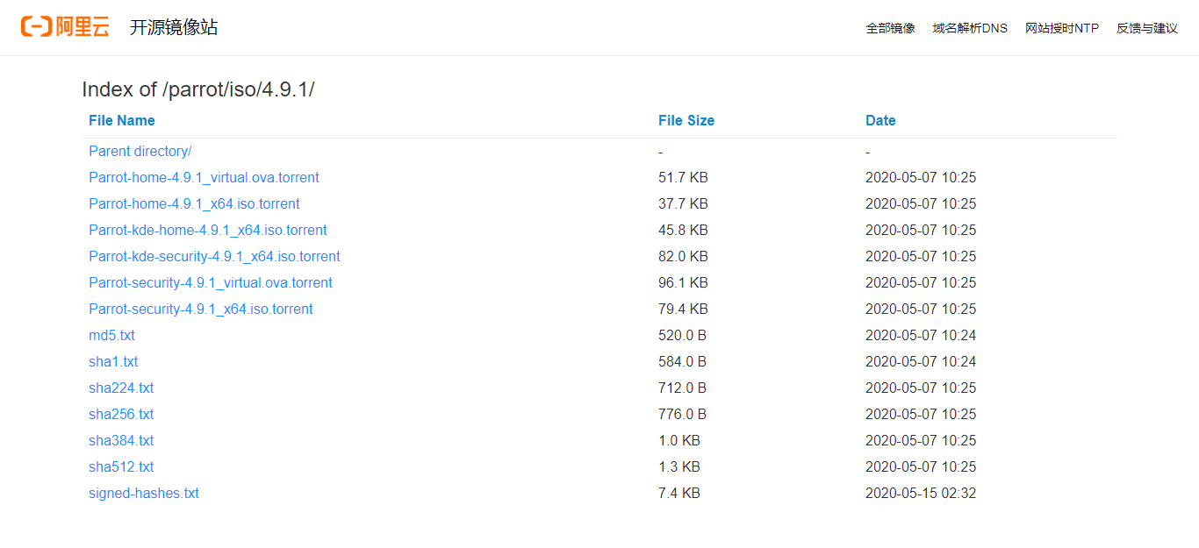Download Parrot-home-4.9.1_virtual.ova.torrent
Viewport: 1199px width, 548px height.
[x=204, y=178]
